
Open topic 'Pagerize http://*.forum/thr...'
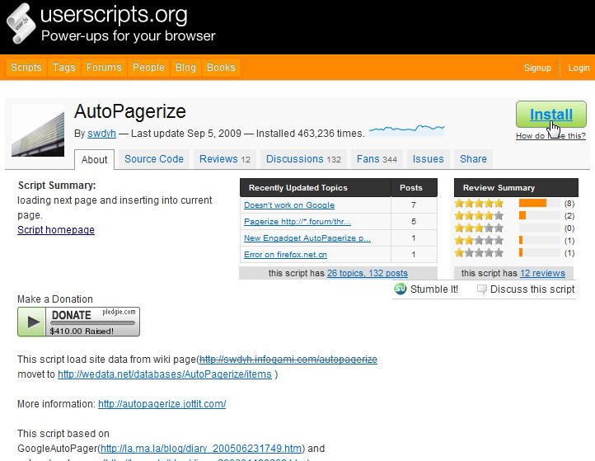coord(297,221)
